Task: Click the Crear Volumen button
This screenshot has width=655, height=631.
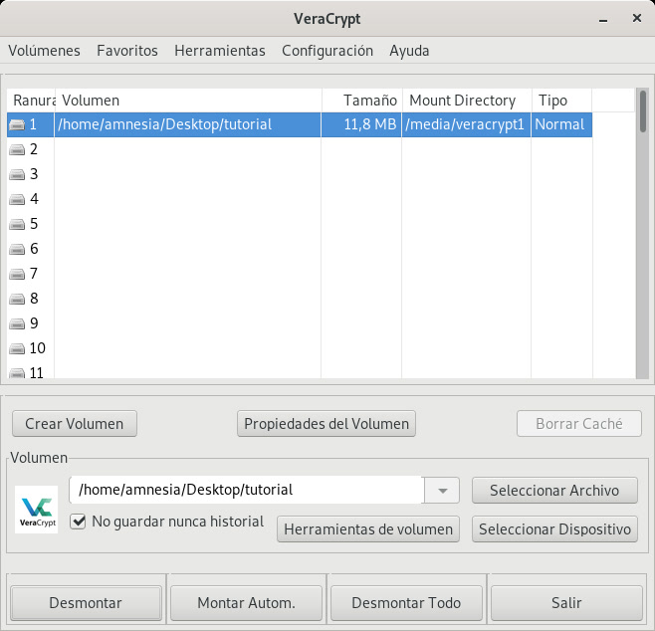Action: [75, 423]
